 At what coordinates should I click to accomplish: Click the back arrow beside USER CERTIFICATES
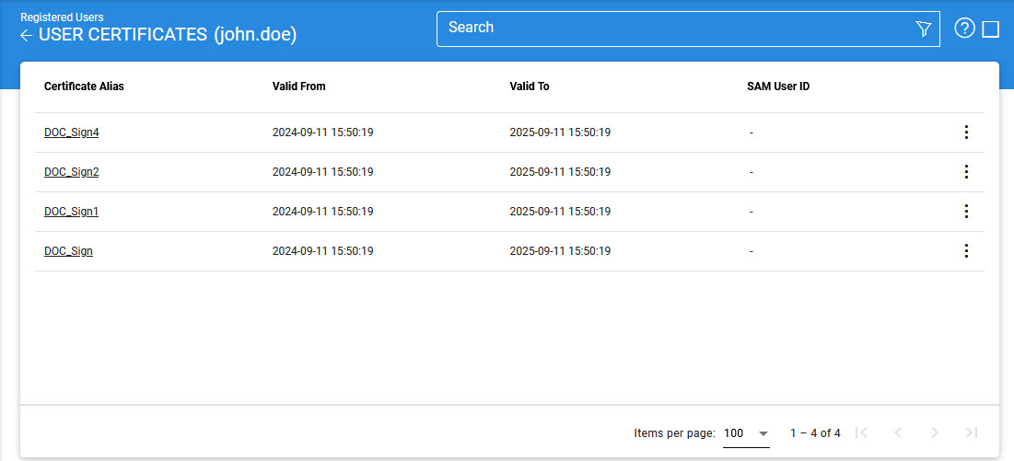(26, 36)
